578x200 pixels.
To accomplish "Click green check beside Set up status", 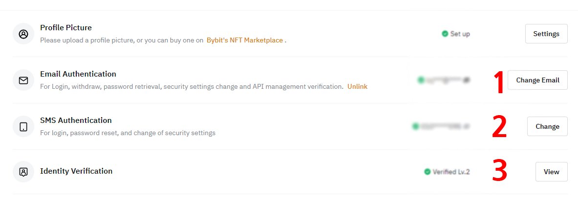I will [x=445, y=34].
